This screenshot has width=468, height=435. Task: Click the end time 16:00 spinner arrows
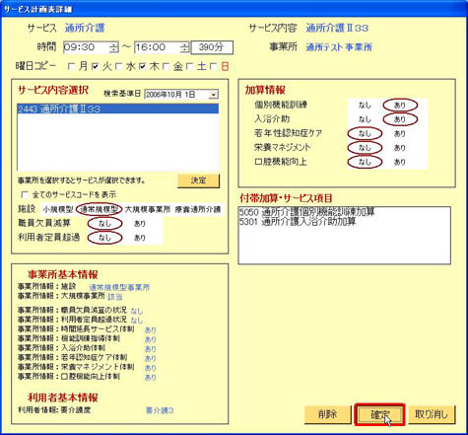[185, 47]
